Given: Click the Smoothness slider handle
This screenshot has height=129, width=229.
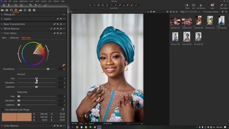Looking at the screenshot, I should tap(48, 69).
